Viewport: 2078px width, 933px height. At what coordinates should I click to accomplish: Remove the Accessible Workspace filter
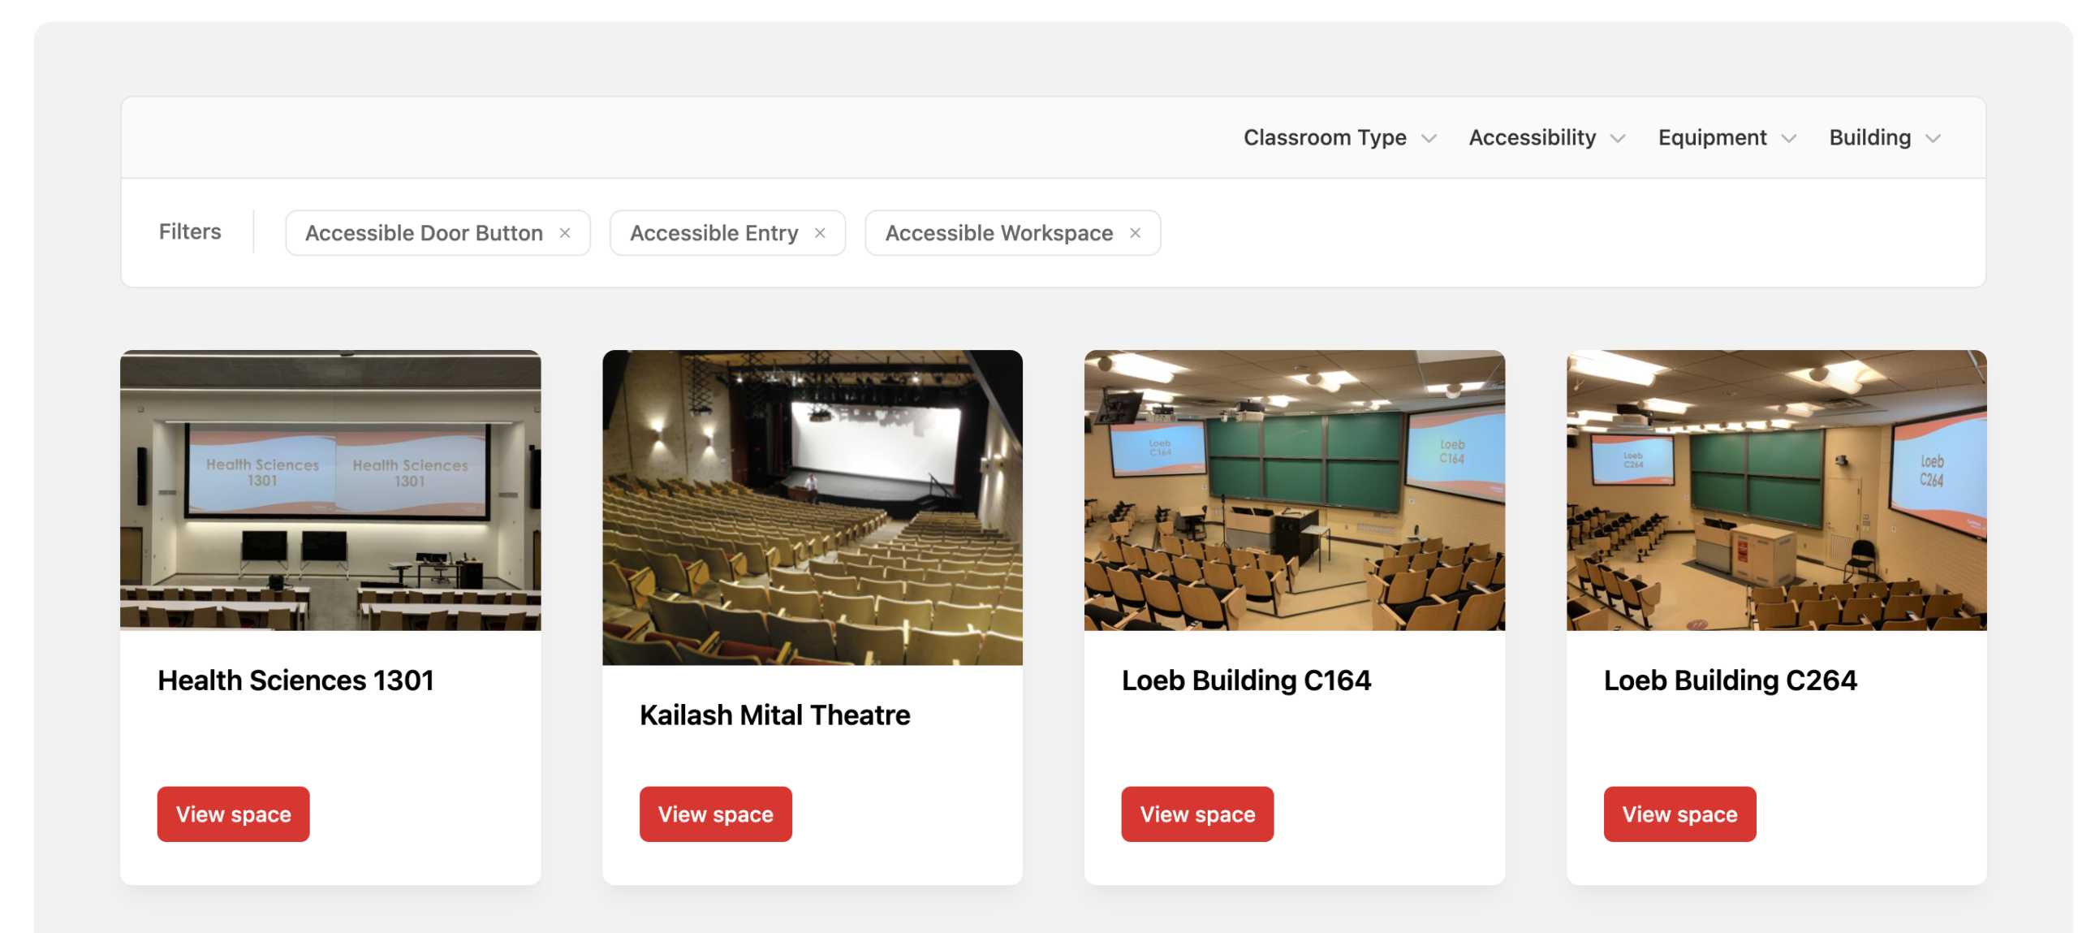click(1135, 233)
